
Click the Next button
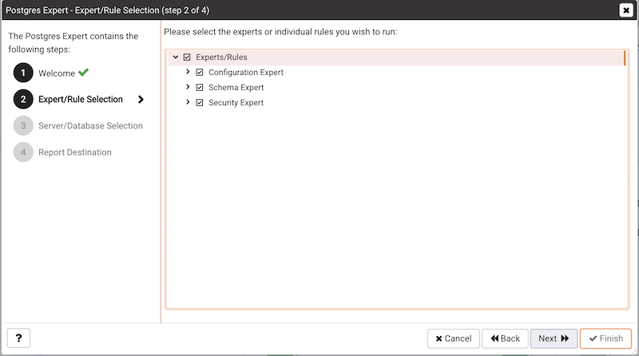pyautogui.click(x=554, y=338)
